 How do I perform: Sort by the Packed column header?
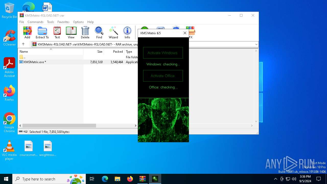[114, 52]
